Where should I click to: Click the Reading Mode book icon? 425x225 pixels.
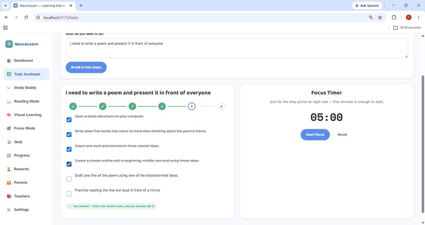point(9,101)
